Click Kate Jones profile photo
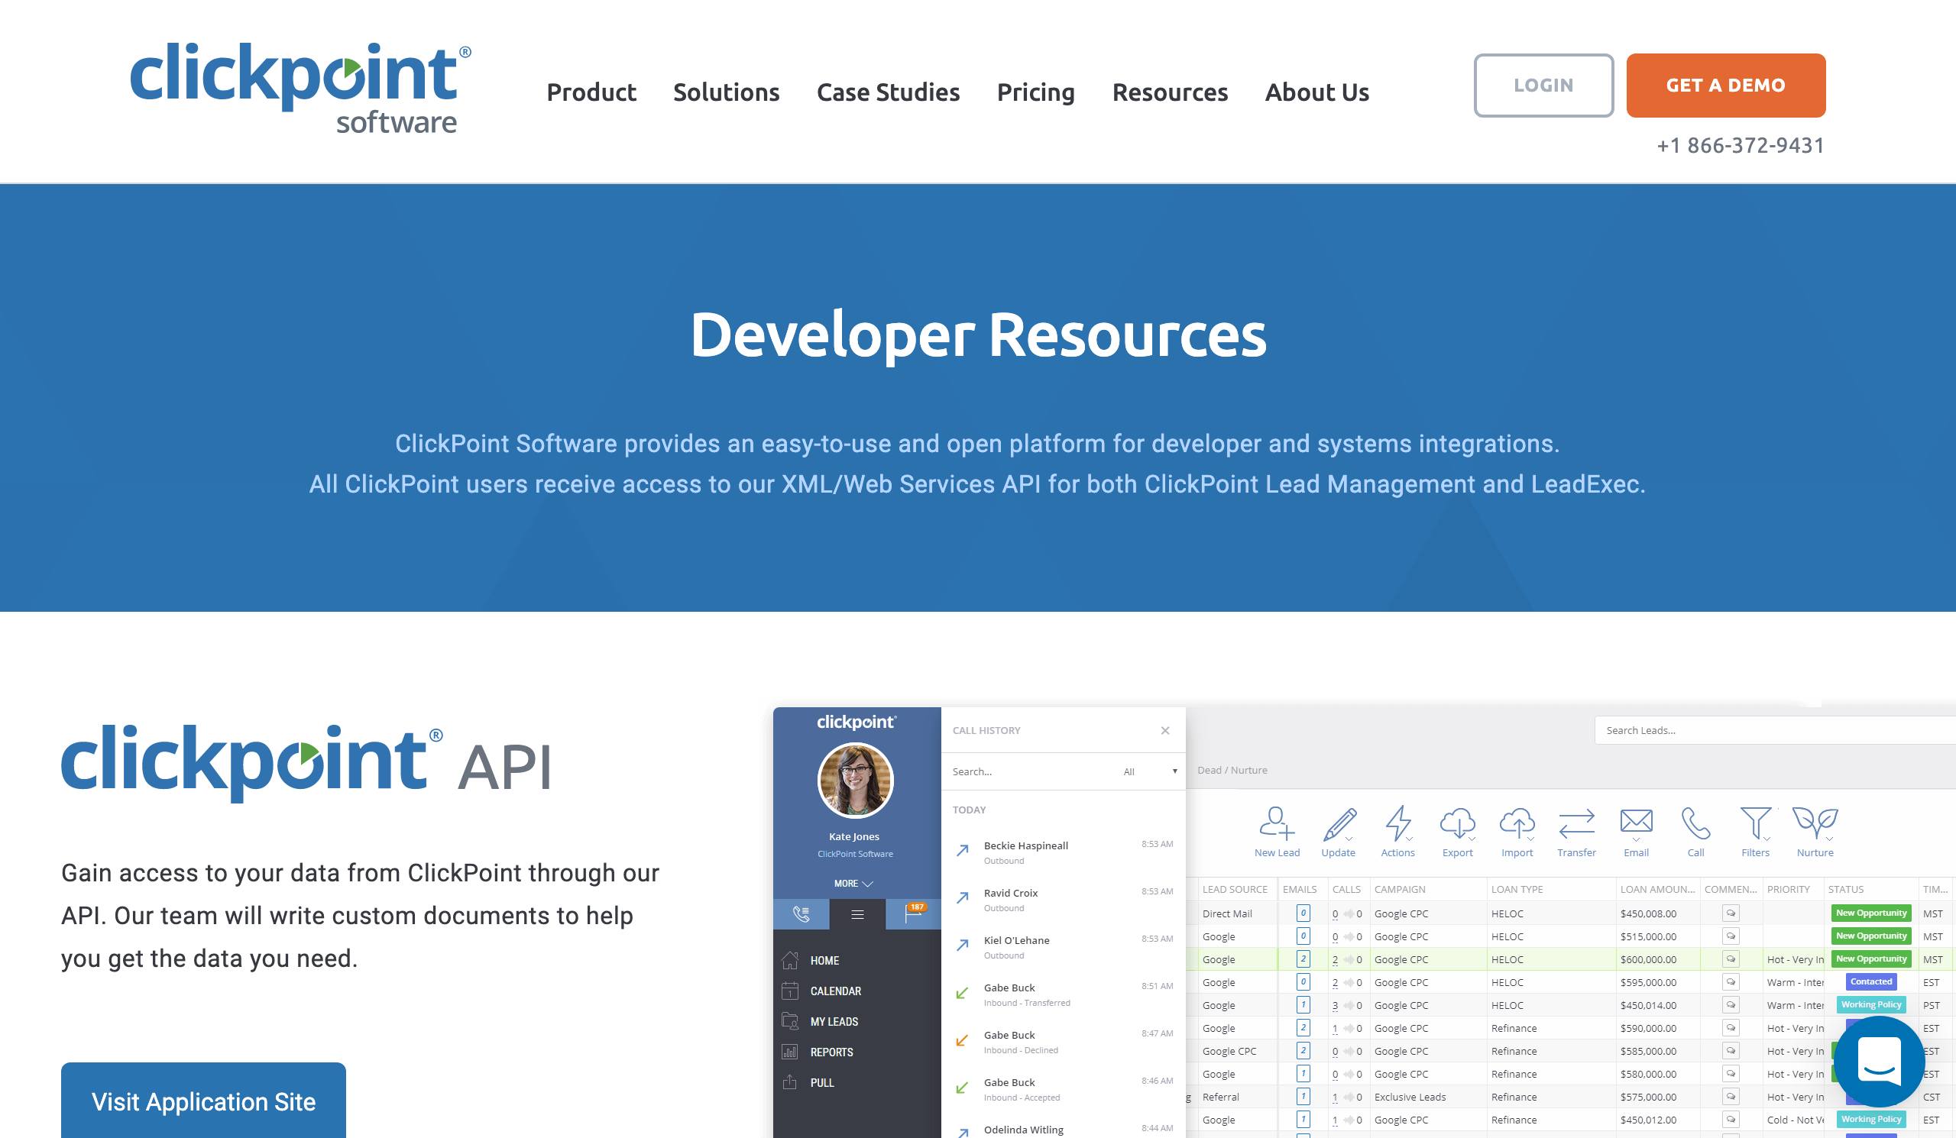Screen dimensions: 1956x1138 (x=855, y=781)
